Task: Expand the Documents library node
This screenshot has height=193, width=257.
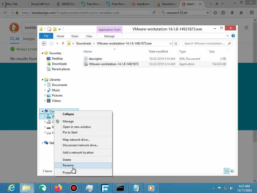Action: click(45, 85)
